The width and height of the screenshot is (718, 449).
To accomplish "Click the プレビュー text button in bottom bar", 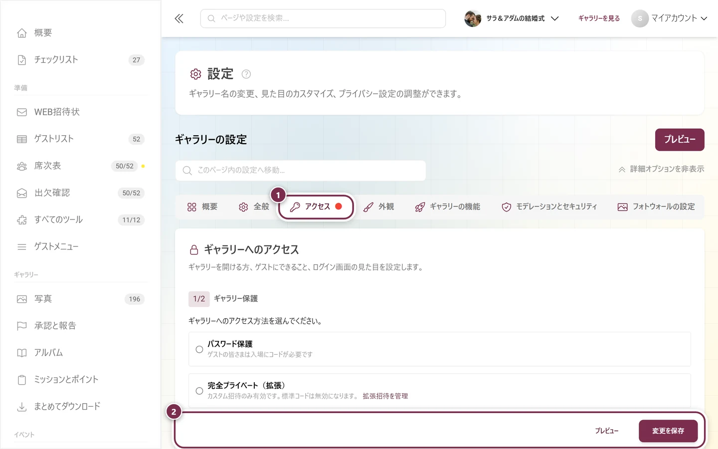I will click(x=607, y=431).
